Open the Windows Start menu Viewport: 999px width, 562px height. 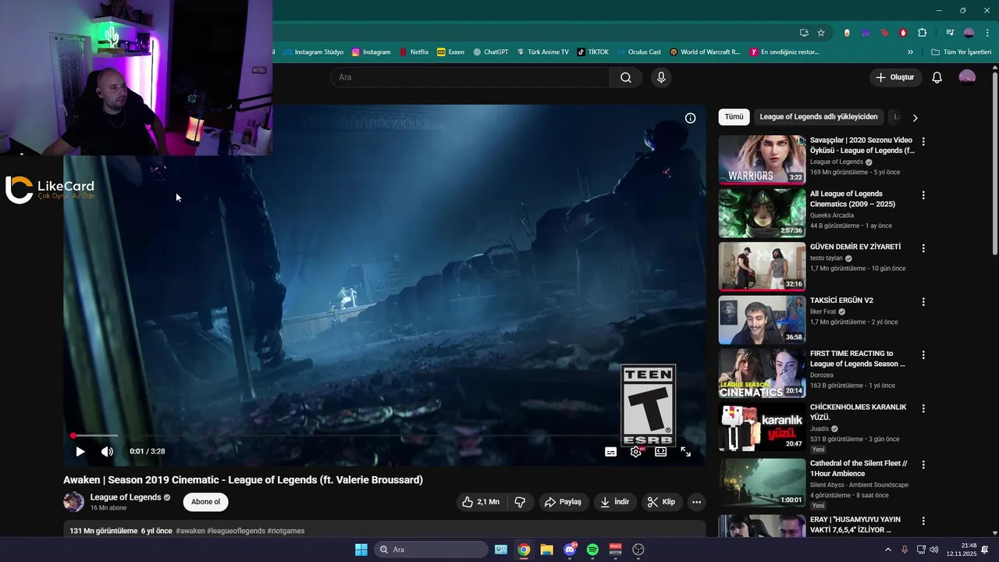point(361,550)
